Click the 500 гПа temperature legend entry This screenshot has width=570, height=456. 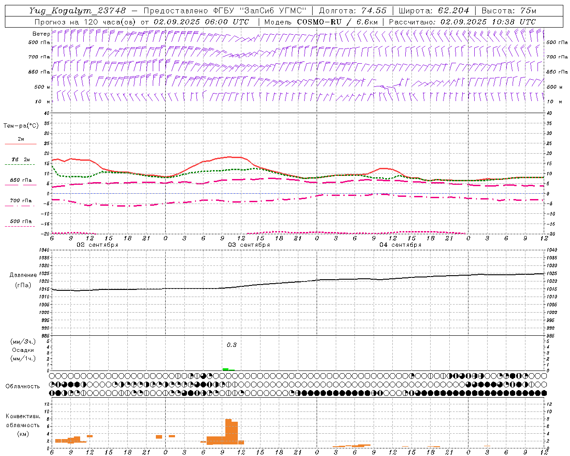tap(20, 221)
